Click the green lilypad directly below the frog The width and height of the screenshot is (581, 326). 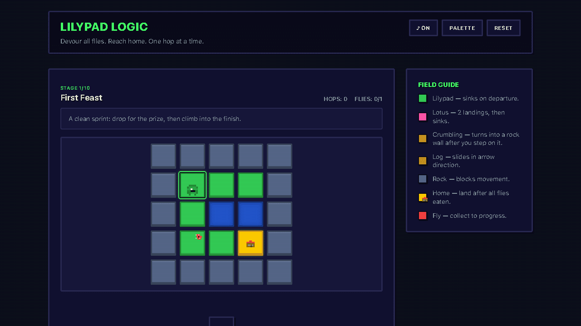(x=192, y=214)
